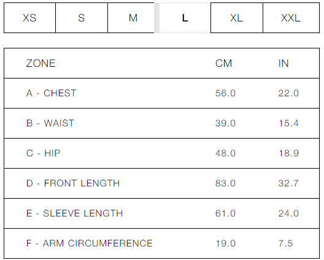Click the IN column header

[x=283, y=63]
